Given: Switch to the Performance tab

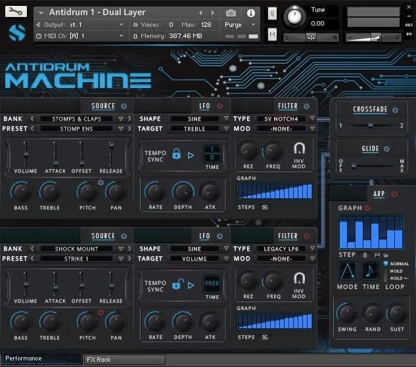Looking at the screenshot, I should (41, 358).
